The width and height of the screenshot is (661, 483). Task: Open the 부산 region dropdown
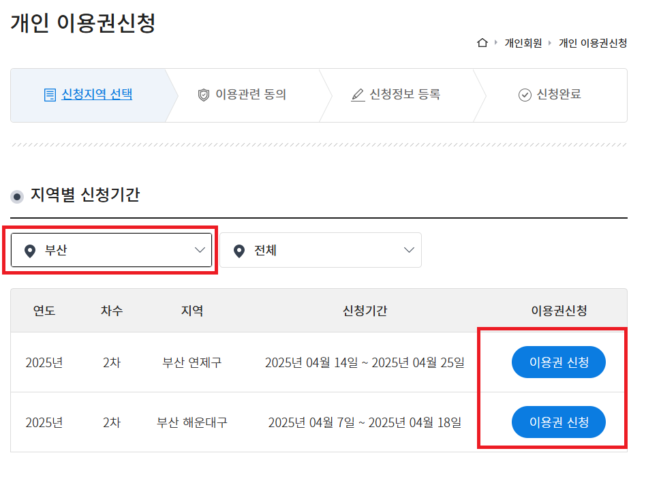pyautogui.click(x=112, y=249)
